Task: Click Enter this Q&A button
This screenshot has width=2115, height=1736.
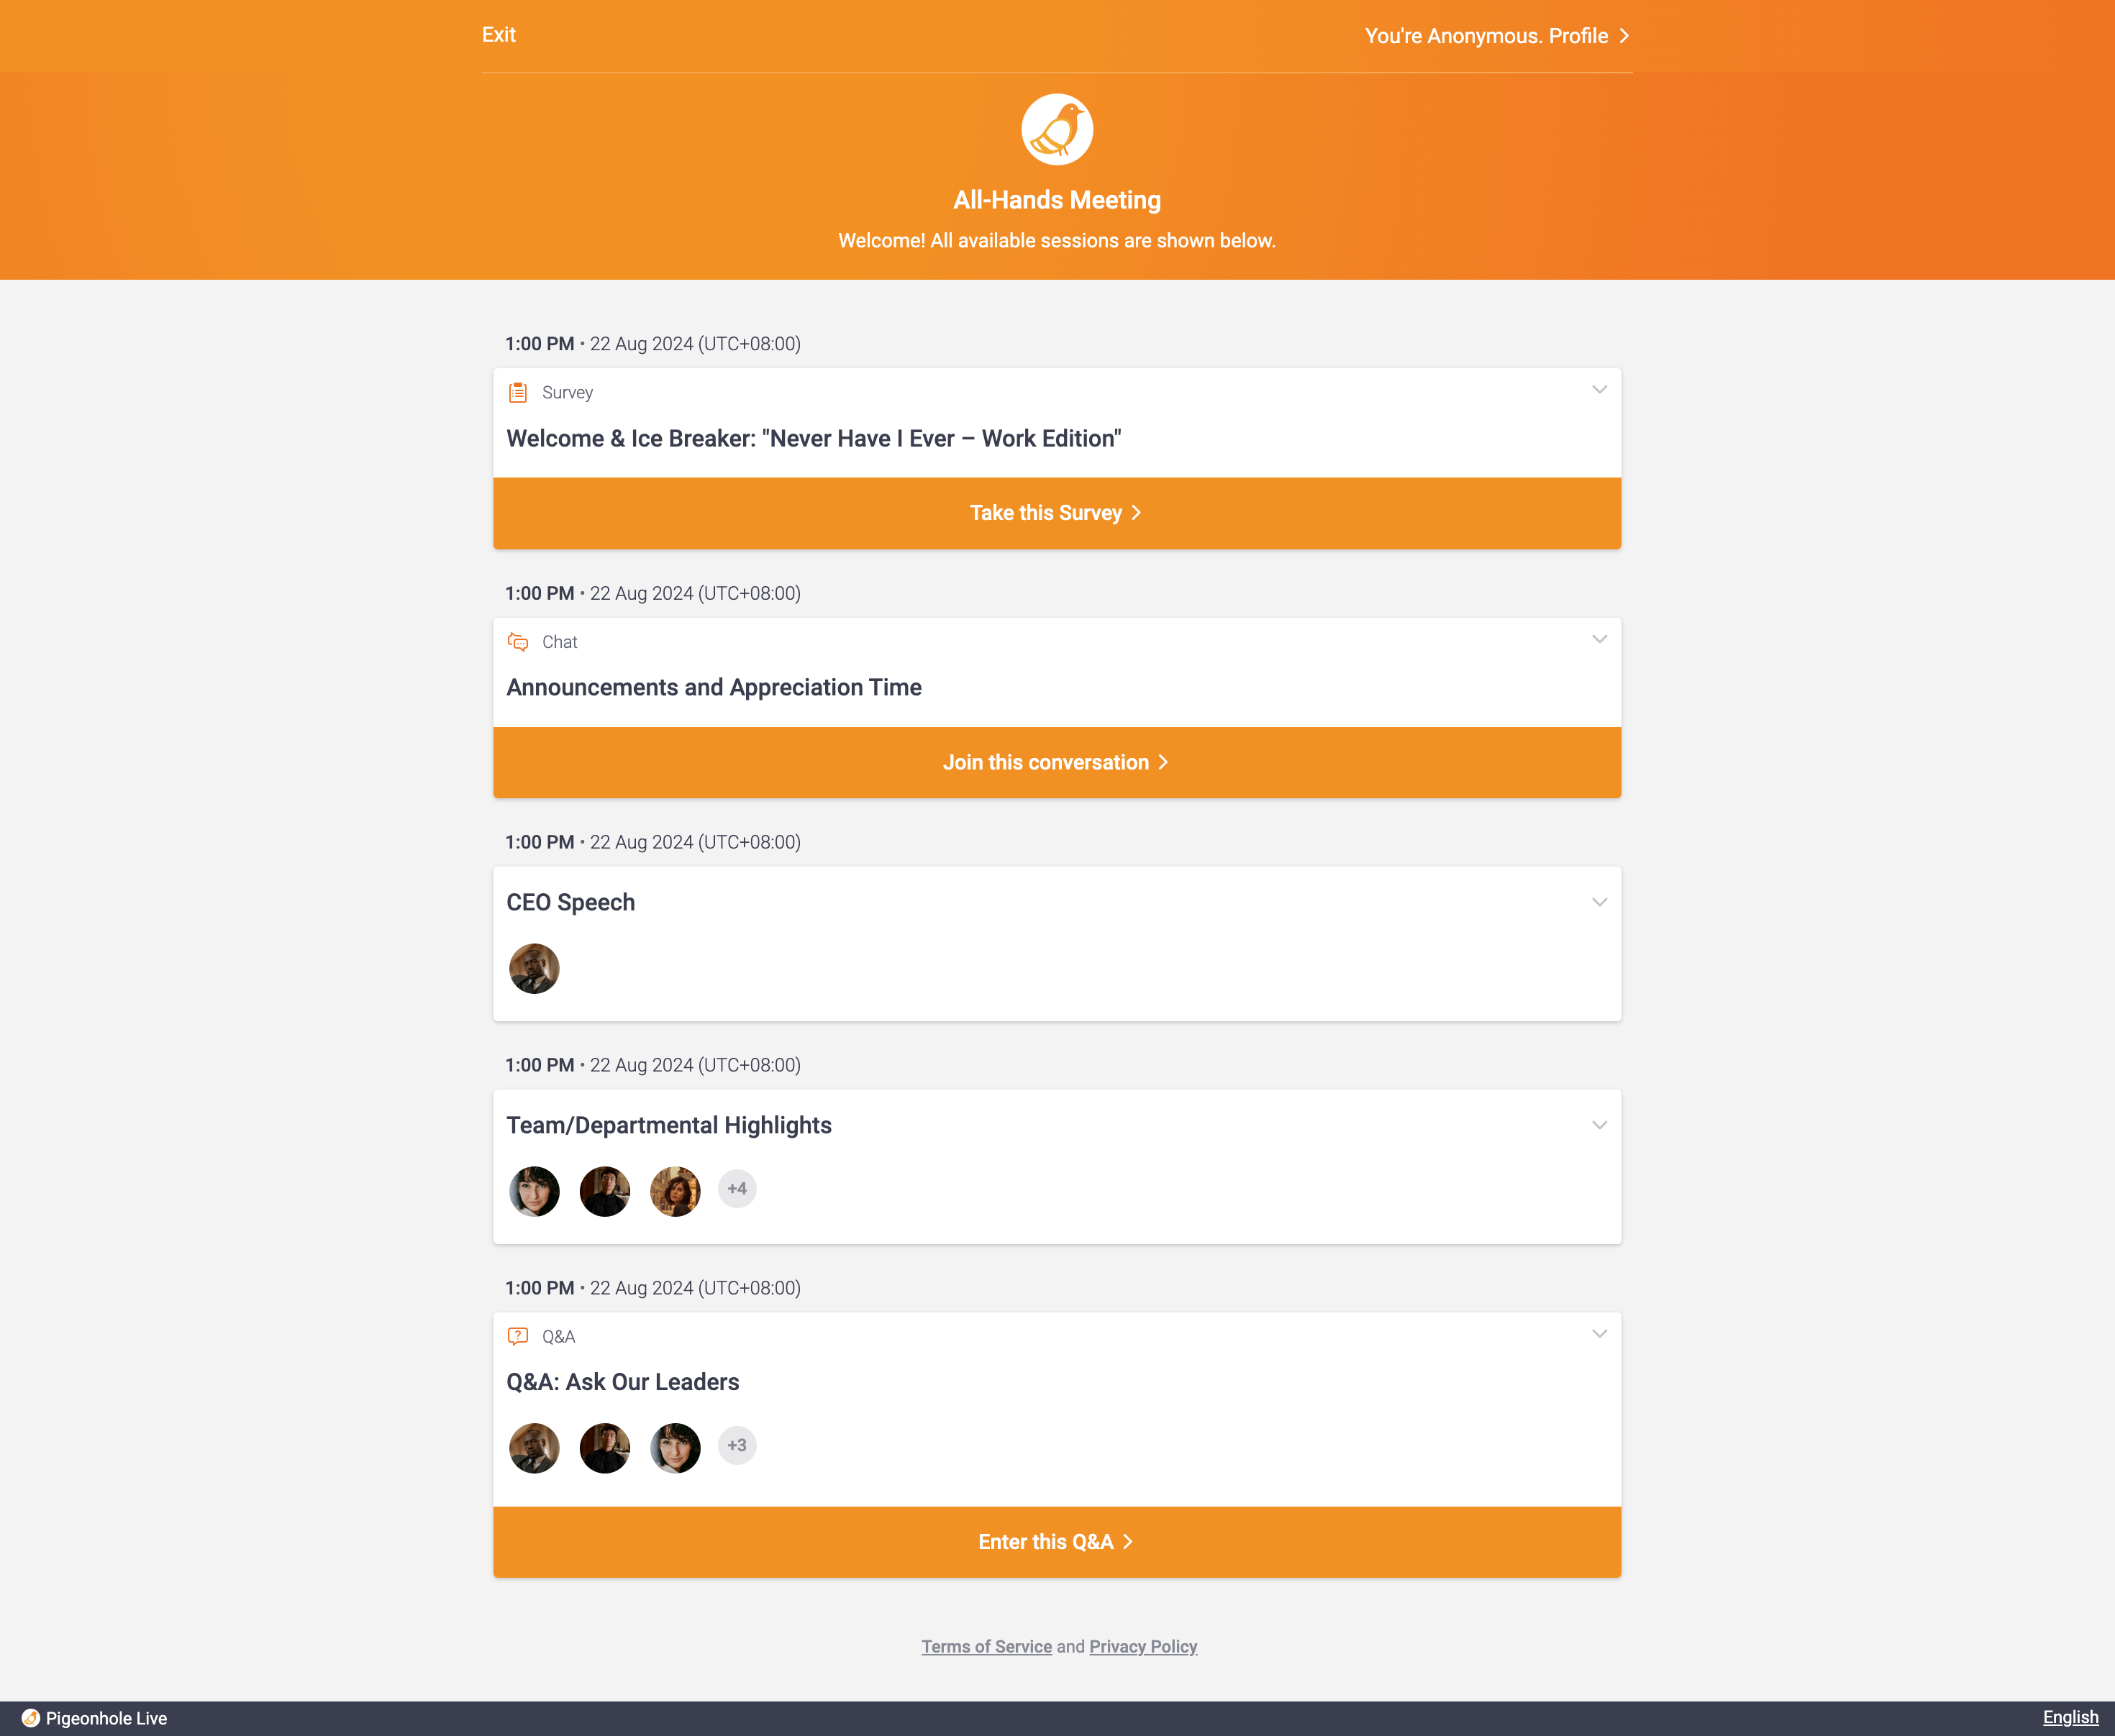Action: tap(1056, 1541)
